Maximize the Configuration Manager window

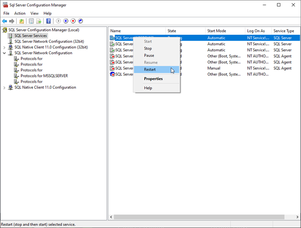point(278,5)
